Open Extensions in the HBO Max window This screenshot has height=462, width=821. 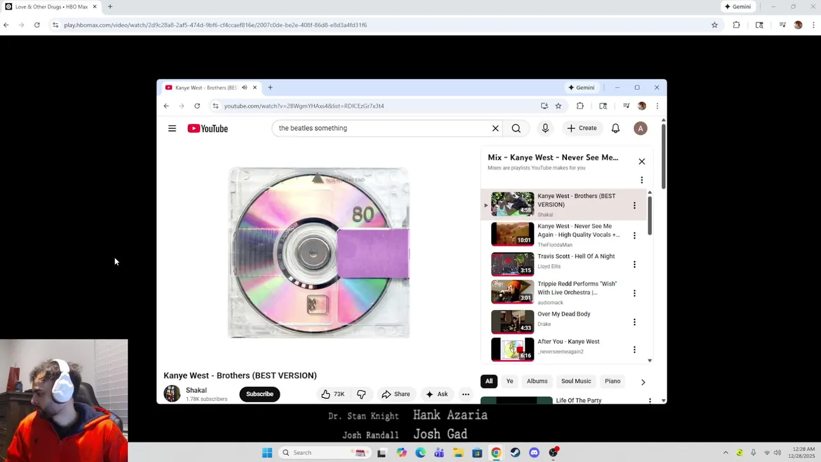[x=736, y=25]
